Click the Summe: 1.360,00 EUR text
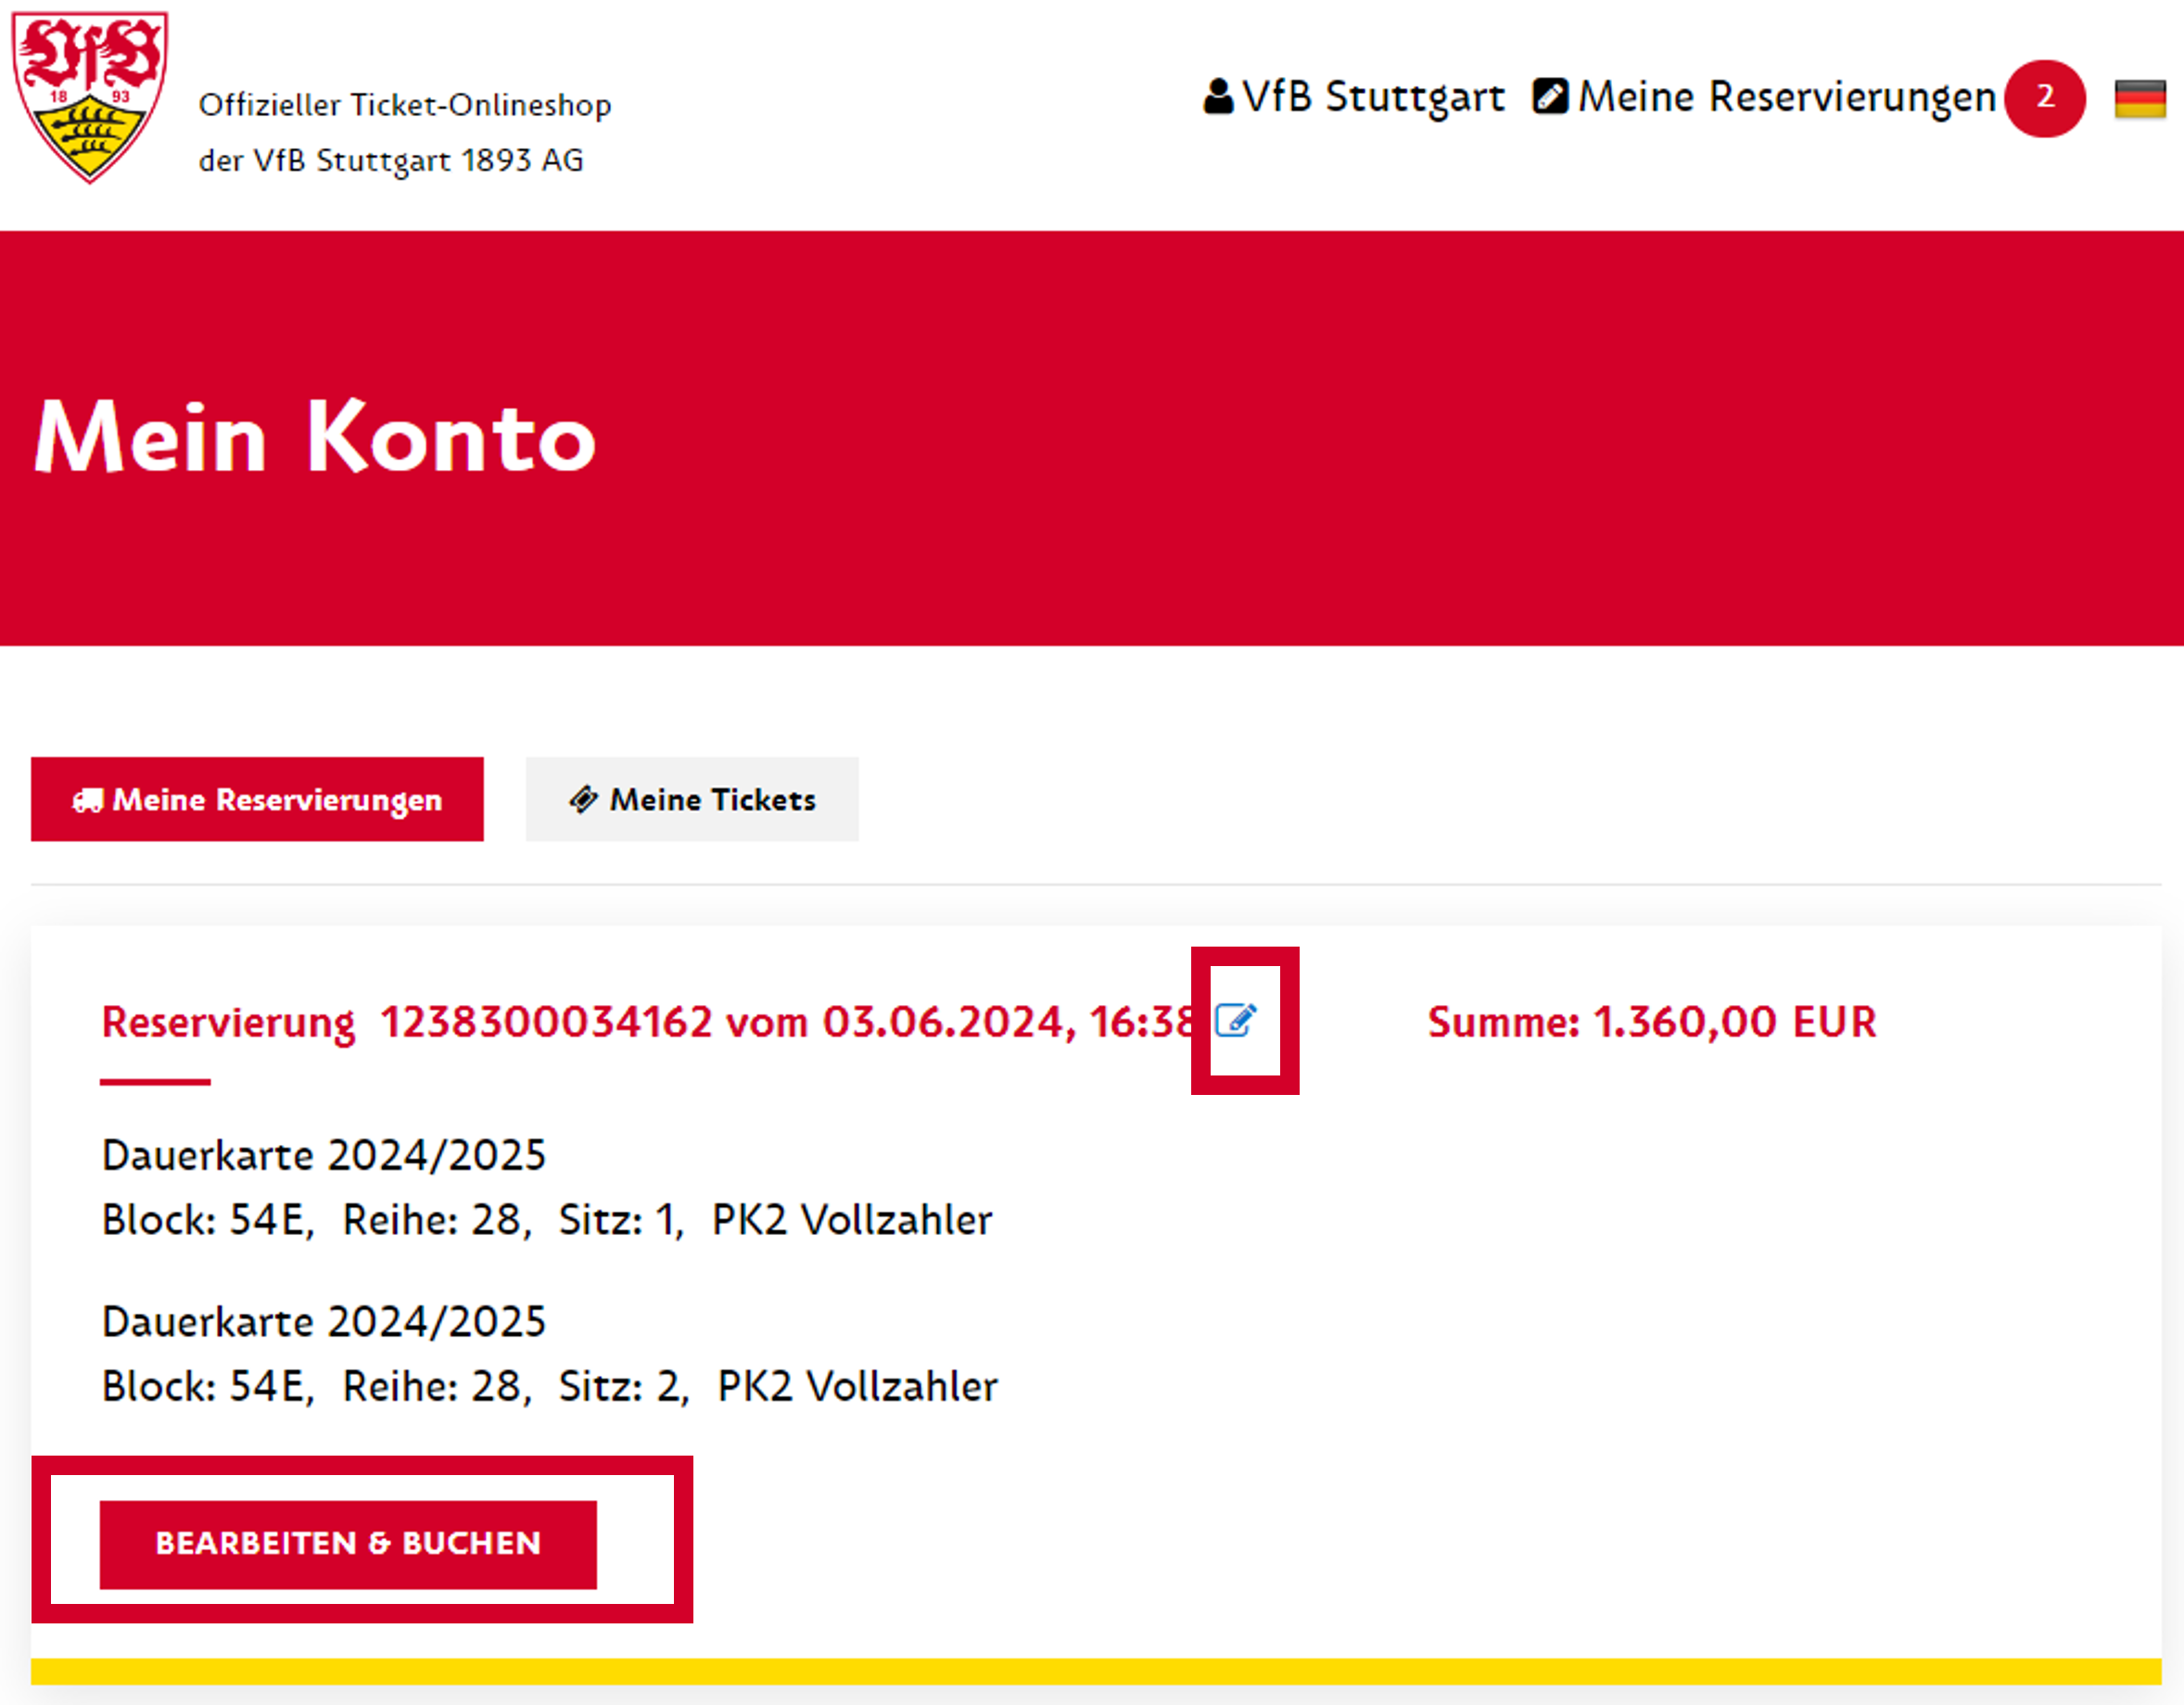 click(1651, 1022)
